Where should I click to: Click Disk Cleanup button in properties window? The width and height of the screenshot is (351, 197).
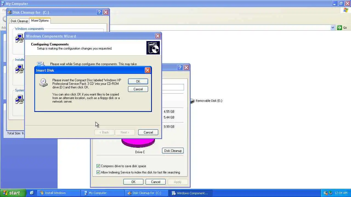(173, 151)
